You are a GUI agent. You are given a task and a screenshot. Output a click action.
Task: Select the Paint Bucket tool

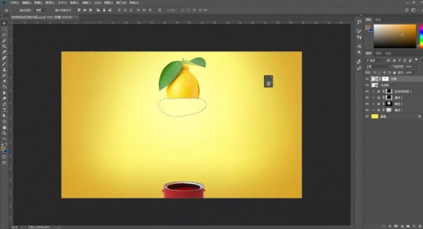coord(4,87)
